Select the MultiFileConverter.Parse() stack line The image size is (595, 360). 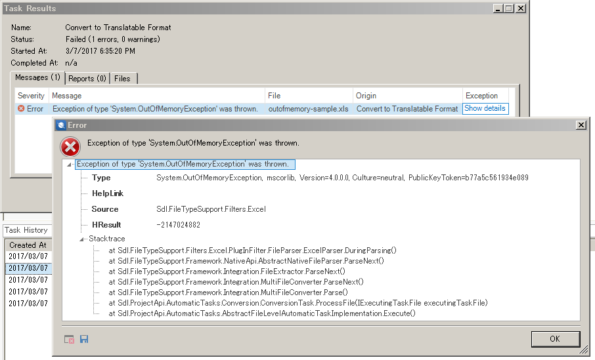point(228,292)
